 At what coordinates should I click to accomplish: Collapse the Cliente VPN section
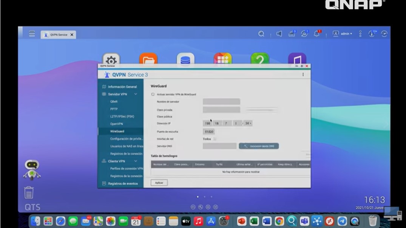(x=136, y=161)
